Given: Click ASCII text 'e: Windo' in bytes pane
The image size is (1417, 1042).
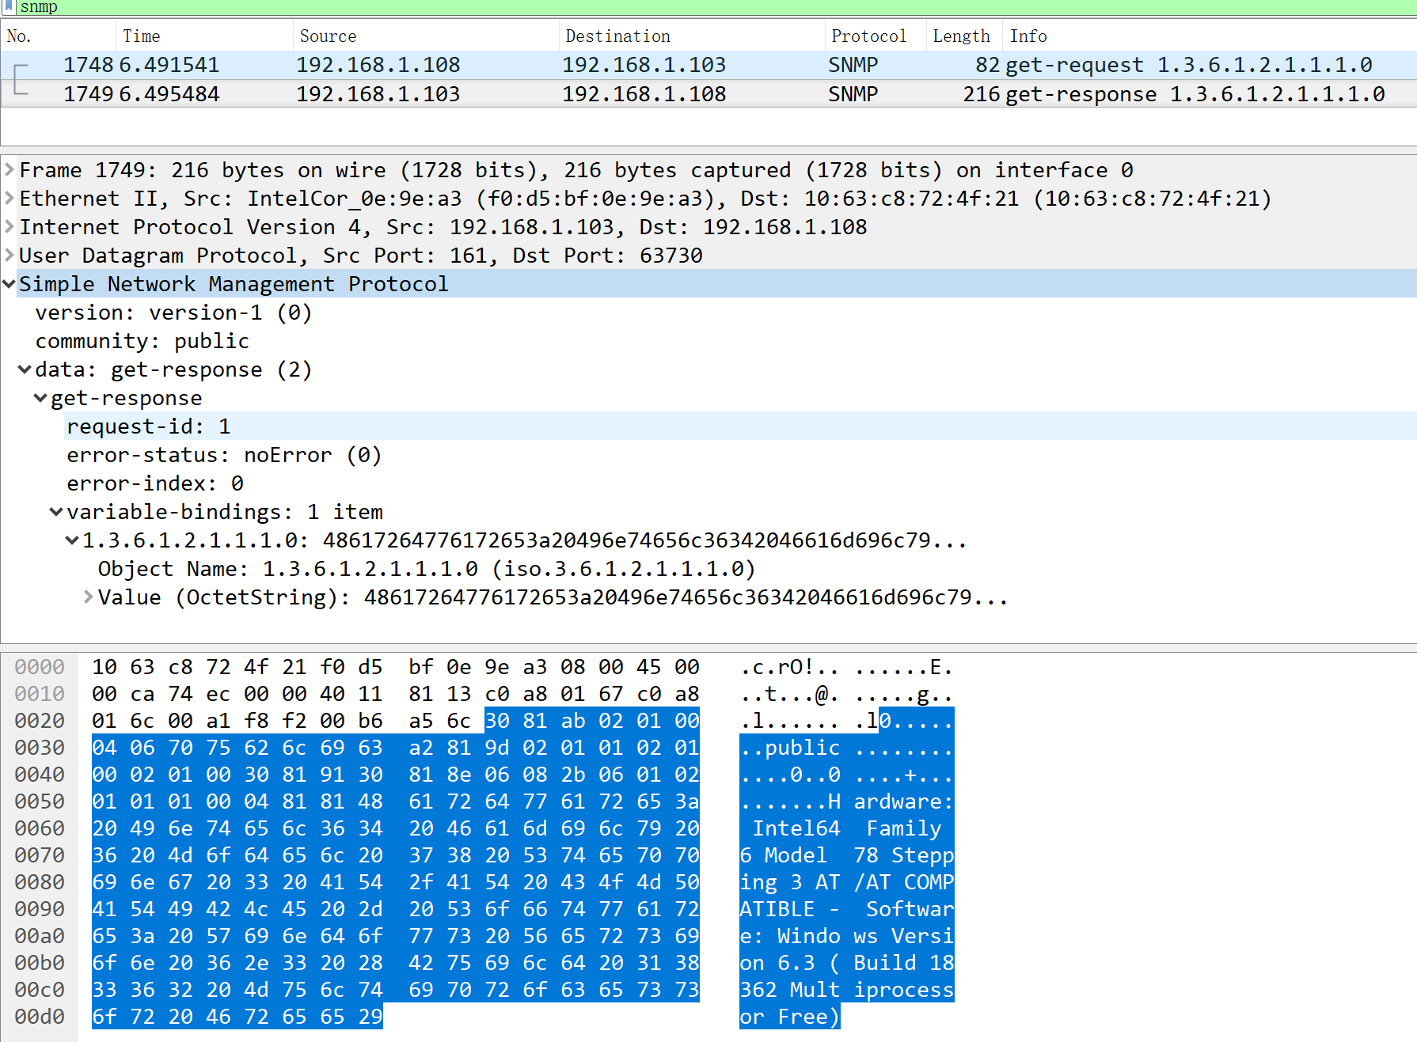Looking at the screenshot, I should pyautogui.click(x=790, y=936).
